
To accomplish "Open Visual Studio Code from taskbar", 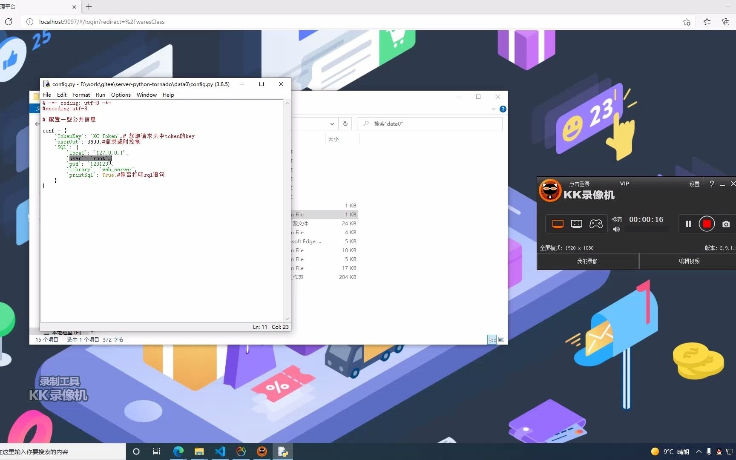I will coord(220,451).
